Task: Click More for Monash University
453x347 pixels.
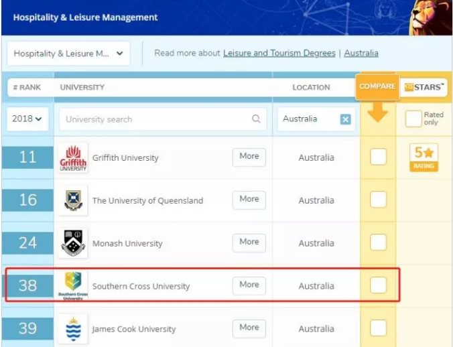Action: tap(249, 242)
